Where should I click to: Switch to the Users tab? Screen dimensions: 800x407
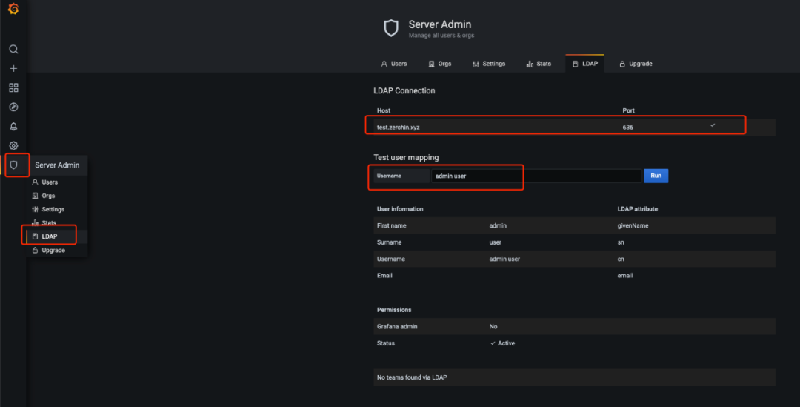tap(394, 64)
